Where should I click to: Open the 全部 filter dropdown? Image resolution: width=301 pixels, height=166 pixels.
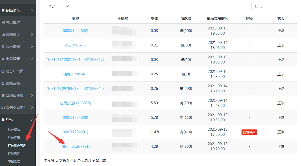(57, 6)
